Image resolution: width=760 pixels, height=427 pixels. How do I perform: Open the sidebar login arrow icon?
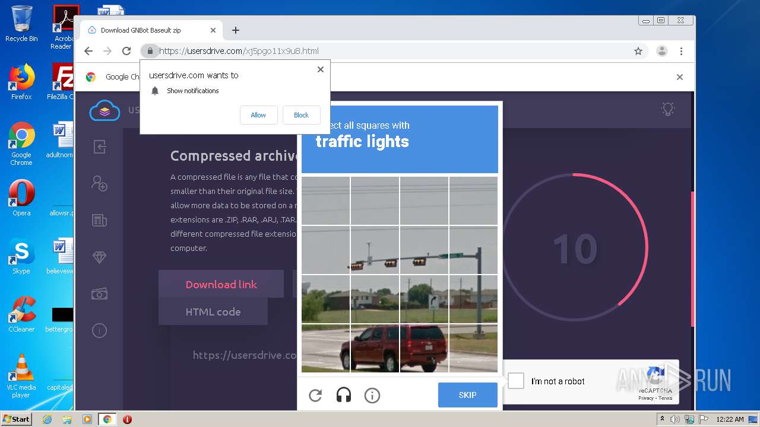click(x=99, y=146)
